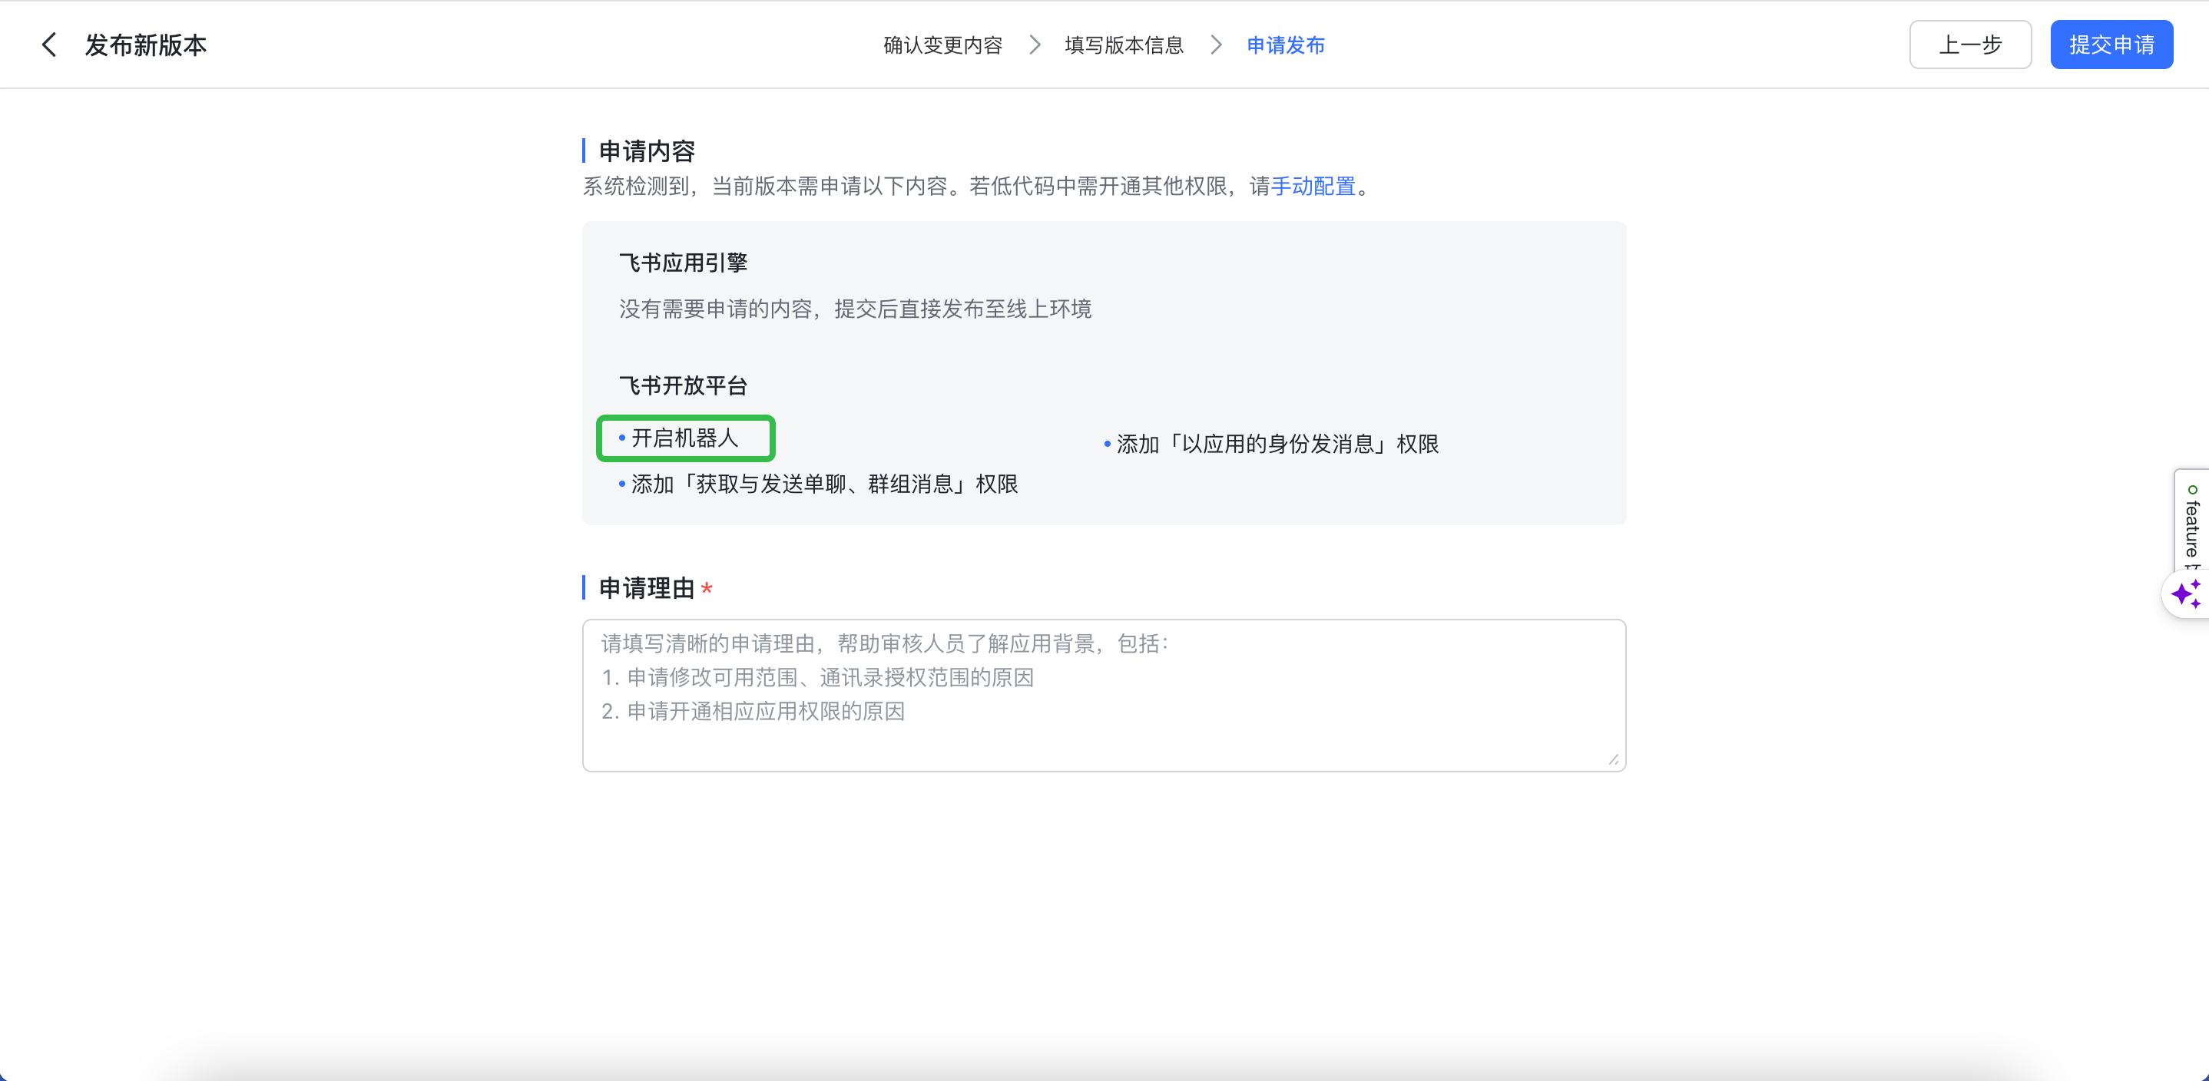
Task: Click the 飞书应用引擎 heading
Action: click(x=683, y=263)
